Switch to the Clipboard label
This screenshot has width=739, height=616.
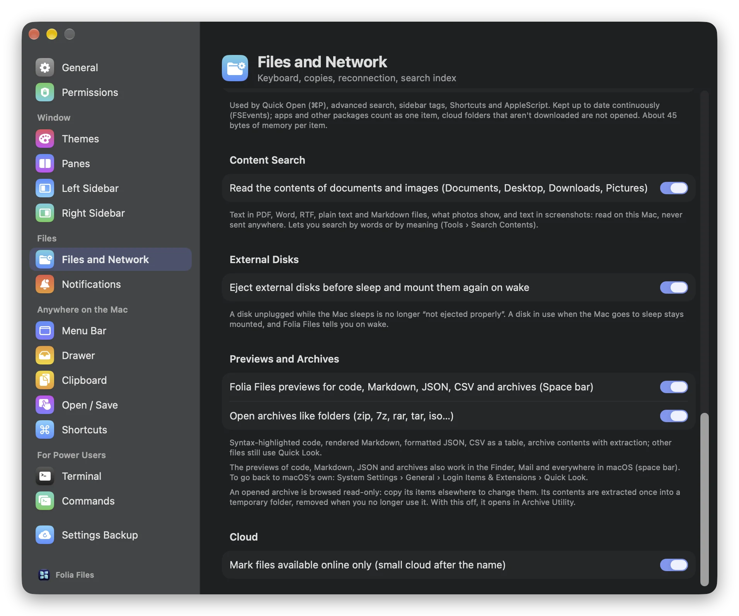pyautogui.click(x=84, y=380)
